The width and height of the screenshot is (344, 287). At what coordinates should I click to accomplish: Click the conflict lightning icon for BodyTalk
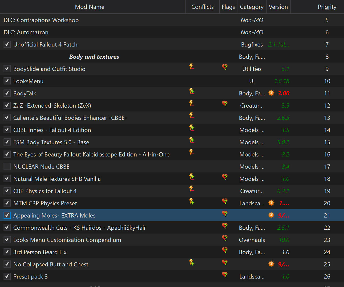pos(192,91)
